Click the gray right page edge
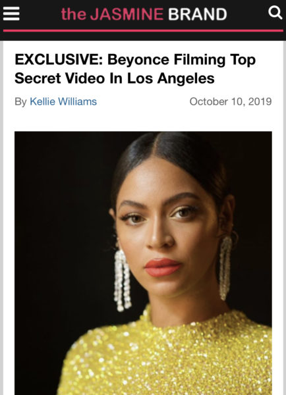Image resolution: width=286 pixels, height=395 pixels. (x=285, y=218)
